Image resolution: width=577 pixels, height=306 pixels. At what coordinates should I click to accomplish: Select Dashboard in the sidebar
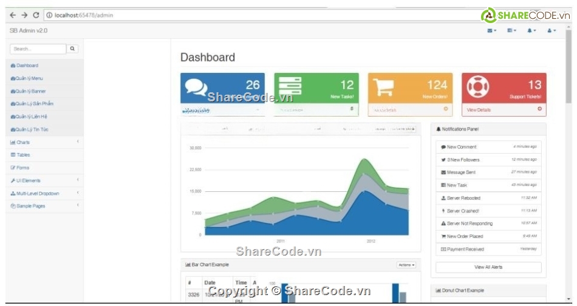[x=44, y=66]
